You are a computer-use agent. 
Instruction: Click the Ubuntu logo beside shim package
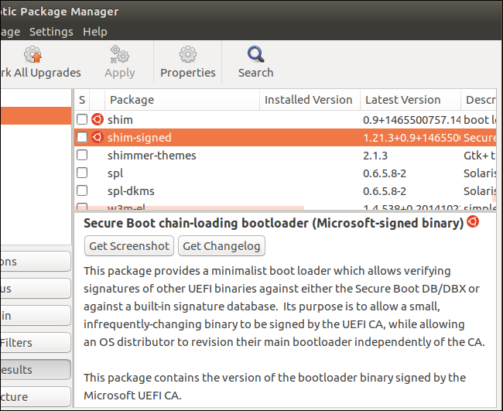[x=98, y=119]
